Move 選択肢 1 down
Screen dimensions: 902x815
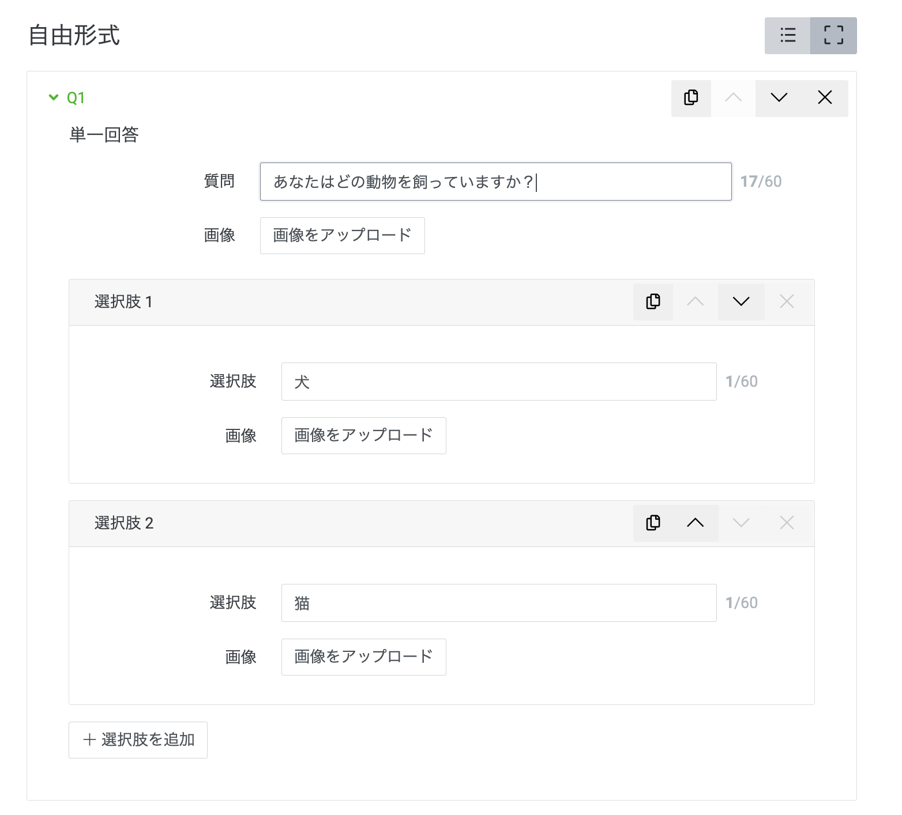click(x=741, y=301)
